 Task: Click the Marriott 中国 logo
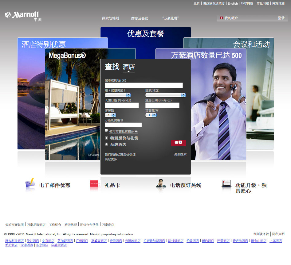(x=23, y=16)
